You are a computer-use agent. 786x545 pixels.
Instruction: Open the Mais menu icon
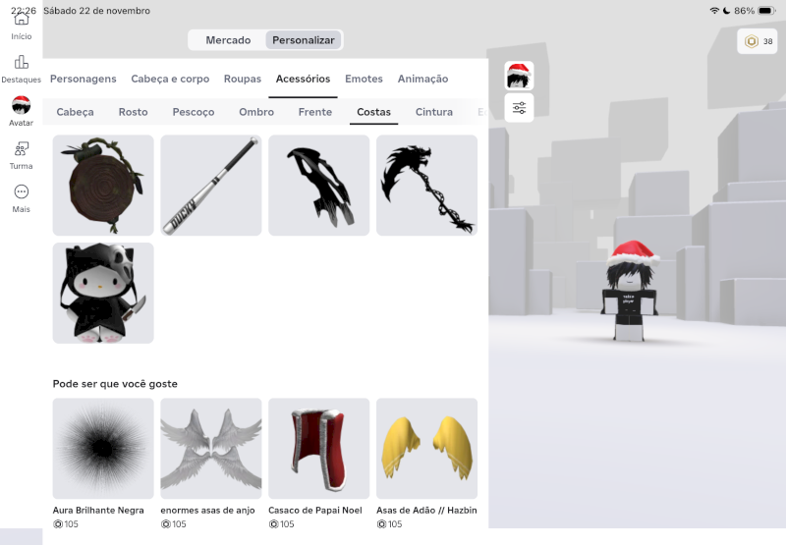pyautogui.click(x=21, y=191)
